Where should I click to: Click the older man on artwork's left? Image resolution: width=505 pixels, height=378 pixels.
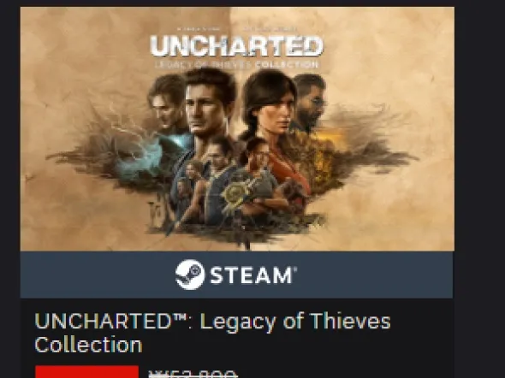tap(166, 103)
